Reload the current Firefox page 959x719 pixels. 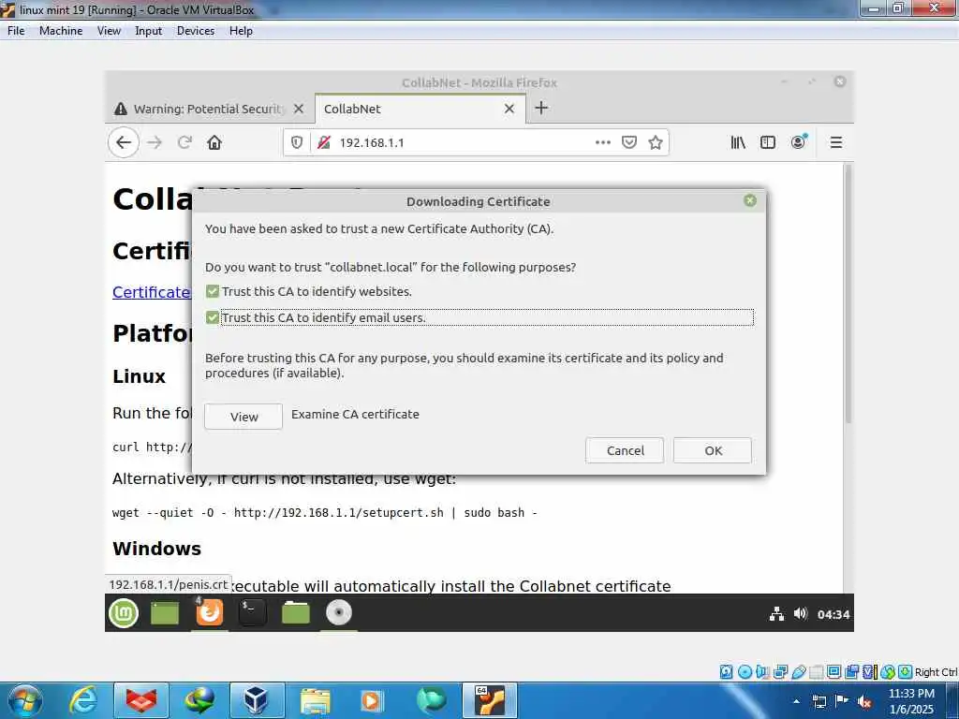pos(184,142)
